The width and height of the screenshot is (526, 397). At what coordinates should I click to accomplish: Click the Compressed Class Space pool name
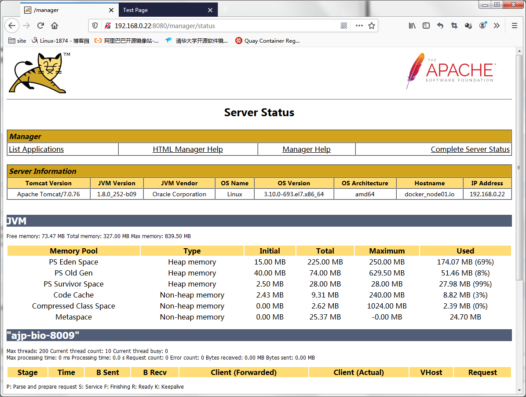click(74, 306)
